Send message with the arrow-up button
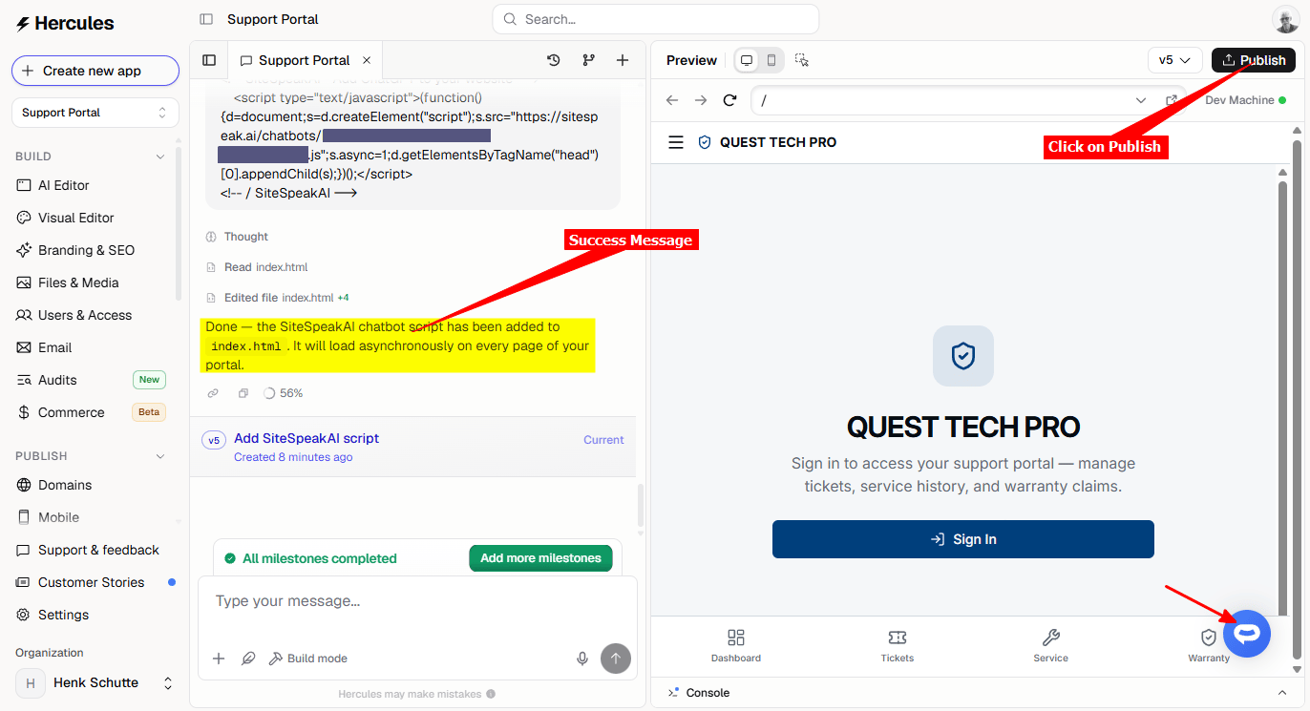Image resolution: width=1310 pixels, height=711 pixels. (x=616, y=659)
